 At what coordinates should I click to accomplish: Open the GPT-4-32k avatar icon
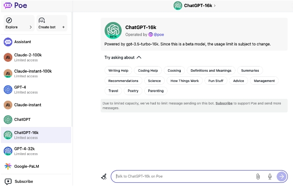point(8,151)
